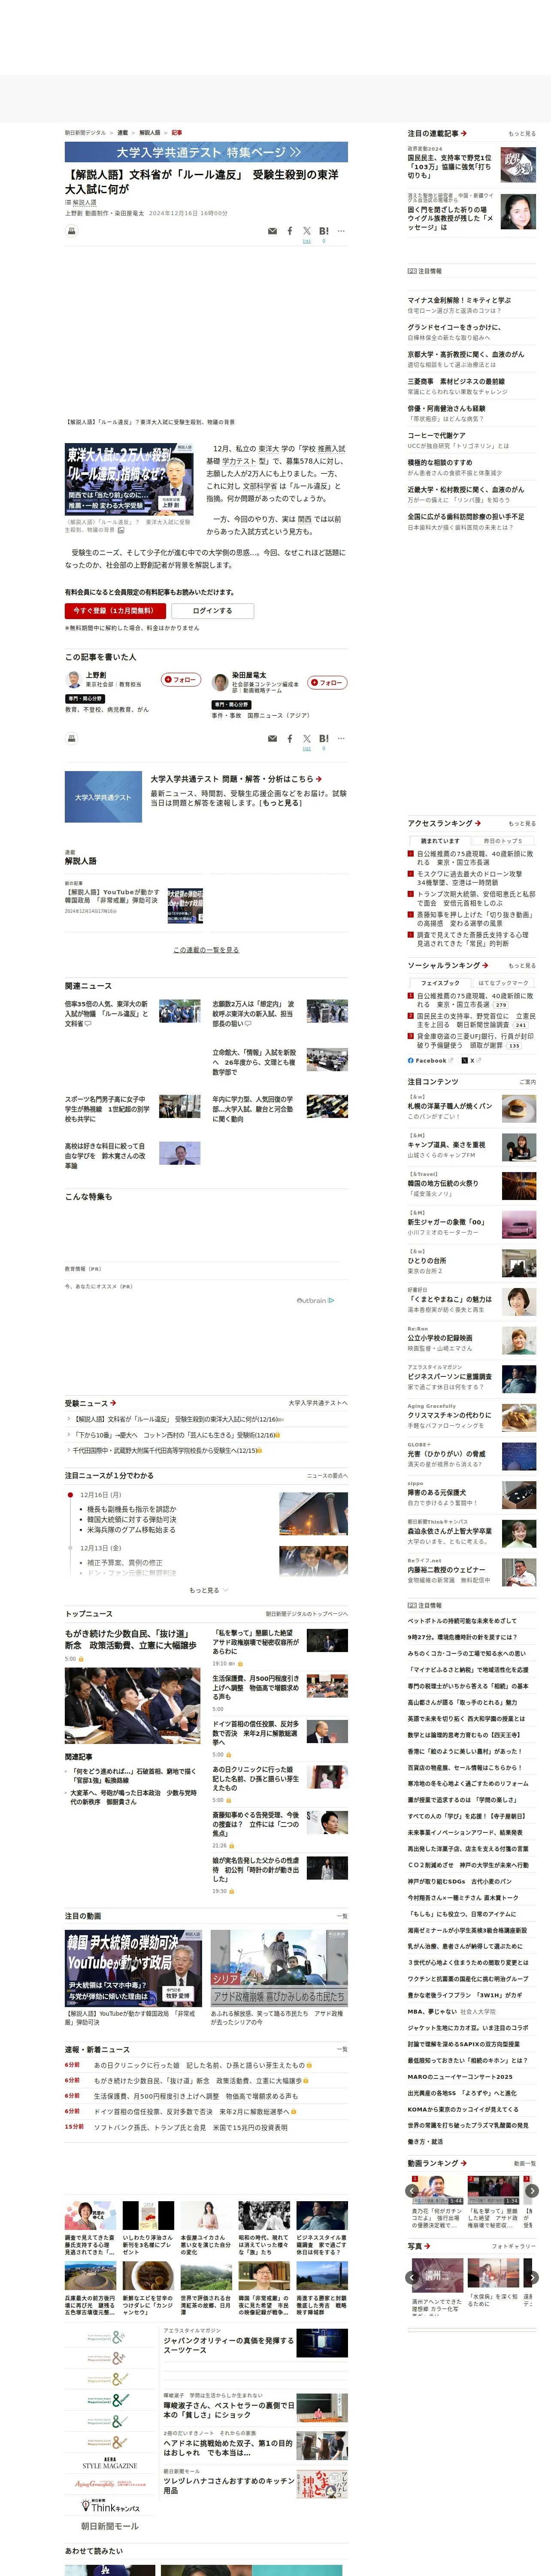Open マイナス金利解除！ミキティと学ぶ PR item
The image size is (551, 2576).
459,300
